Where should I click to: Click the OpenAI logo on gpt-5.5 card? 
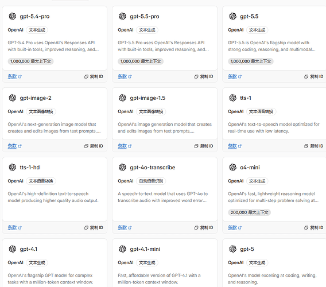tap(232, 16)
